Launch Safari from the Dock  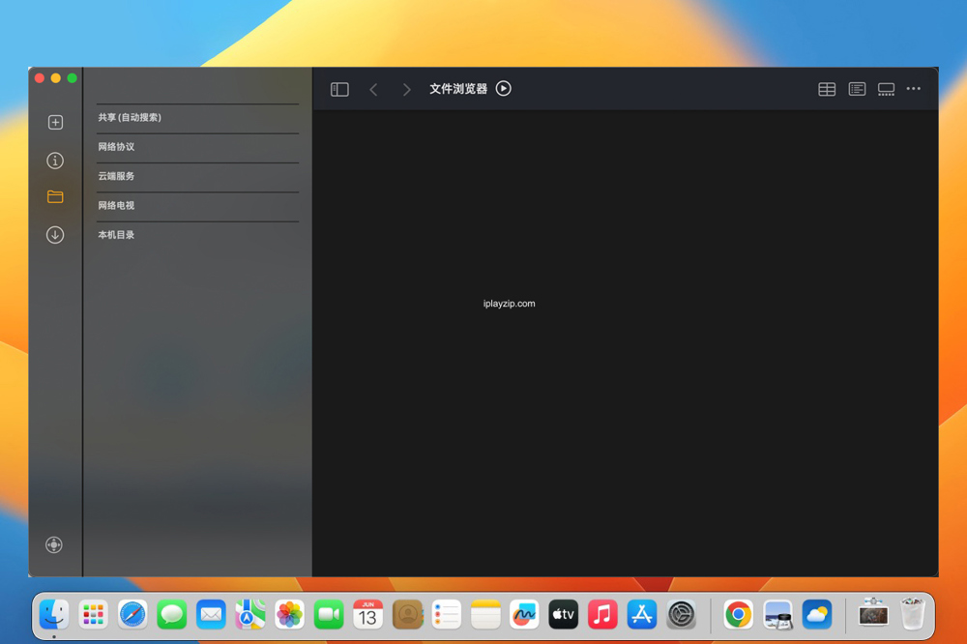pyautogui.click(x=132, y=614)
